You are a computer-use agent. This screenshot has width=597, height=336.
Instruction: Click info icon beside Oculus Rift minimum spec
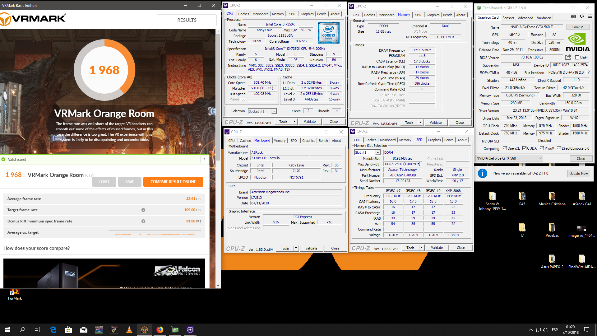[x=143, y=221]
